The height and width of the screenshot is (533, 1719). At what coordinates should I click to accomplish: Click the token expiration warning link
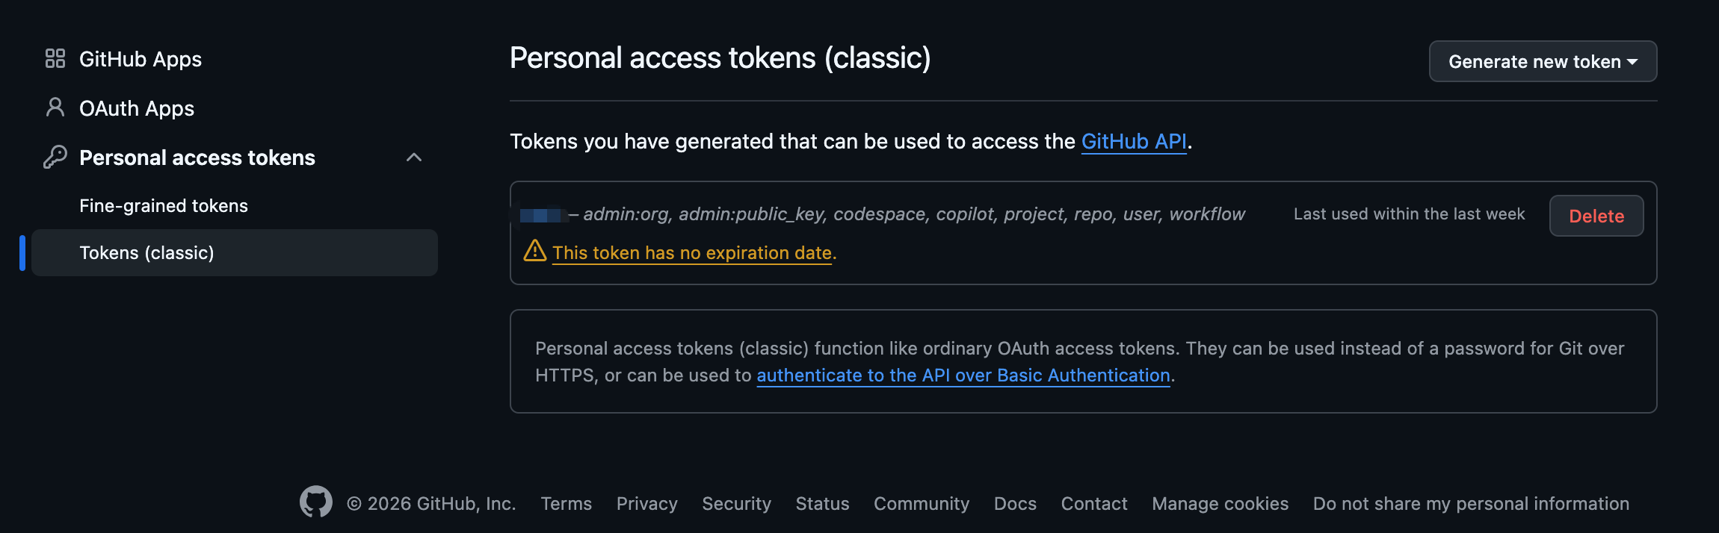[692, 253]
